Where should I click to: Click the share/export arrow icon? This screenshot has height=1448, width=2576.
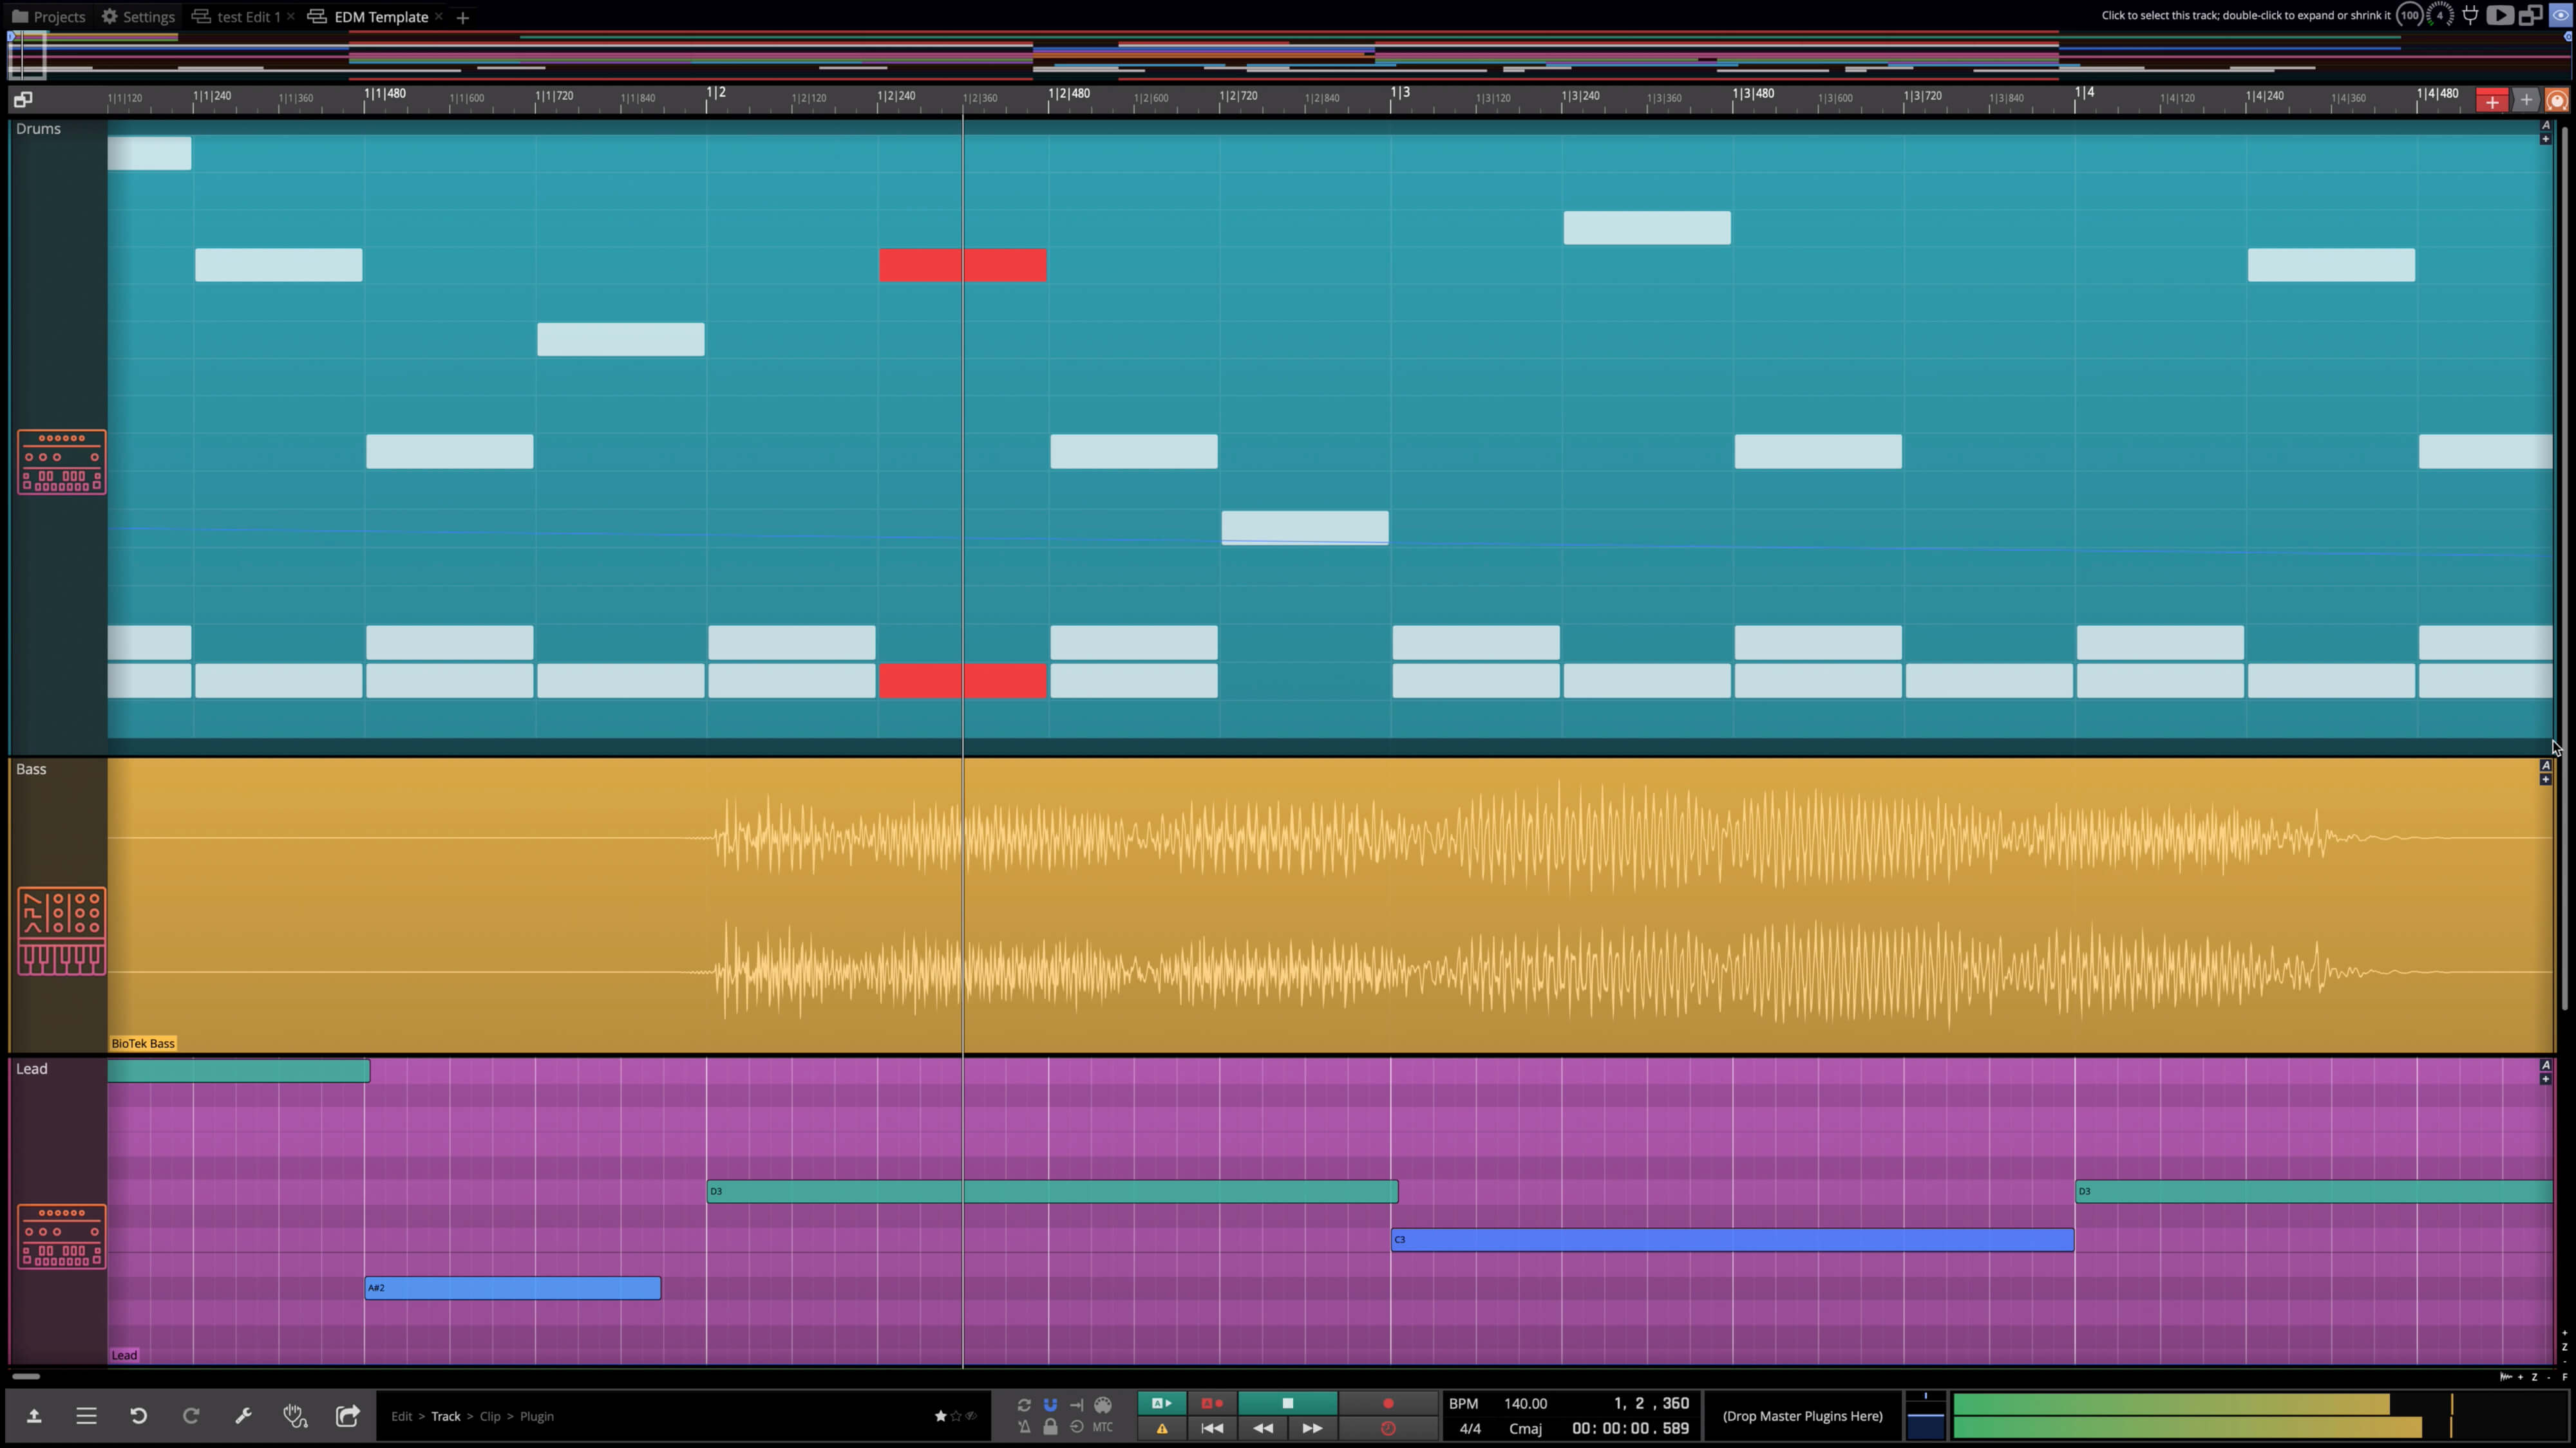[x=347, y=1416]
